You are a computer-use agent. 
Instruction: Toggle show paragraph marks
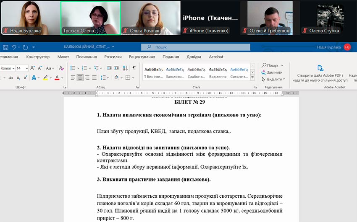coord(134,68)
